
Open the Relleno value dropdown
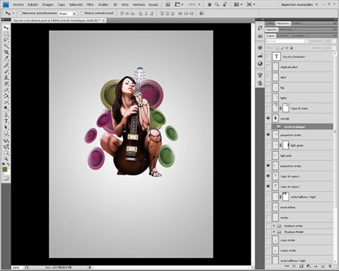point(334,47)
